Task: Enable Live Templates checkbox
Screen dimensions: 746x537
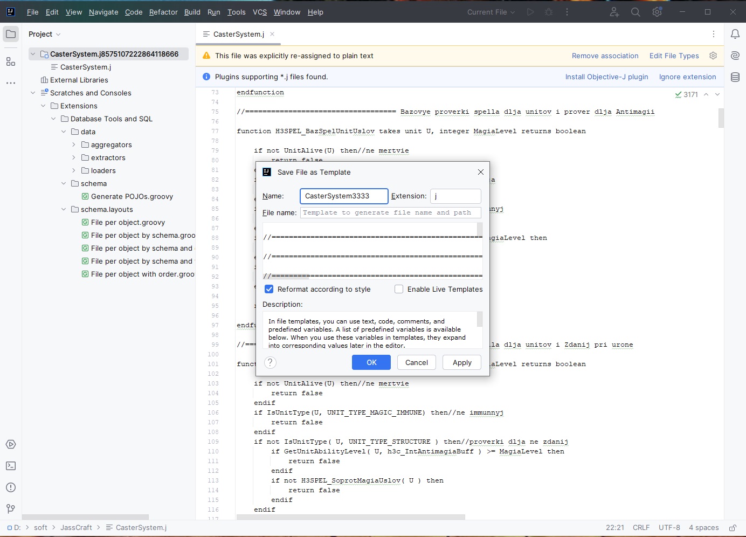Action: 399,289
